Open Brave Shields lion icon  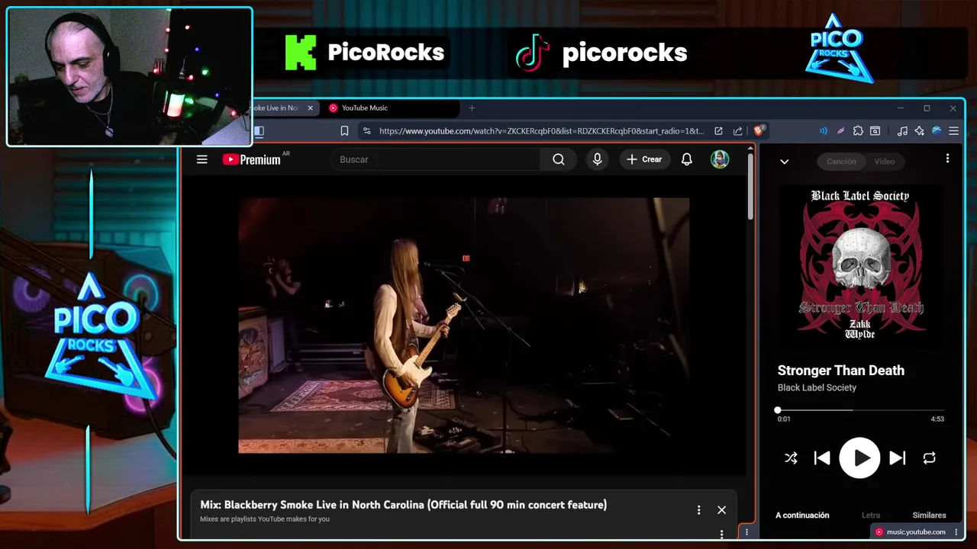[759, 131]
